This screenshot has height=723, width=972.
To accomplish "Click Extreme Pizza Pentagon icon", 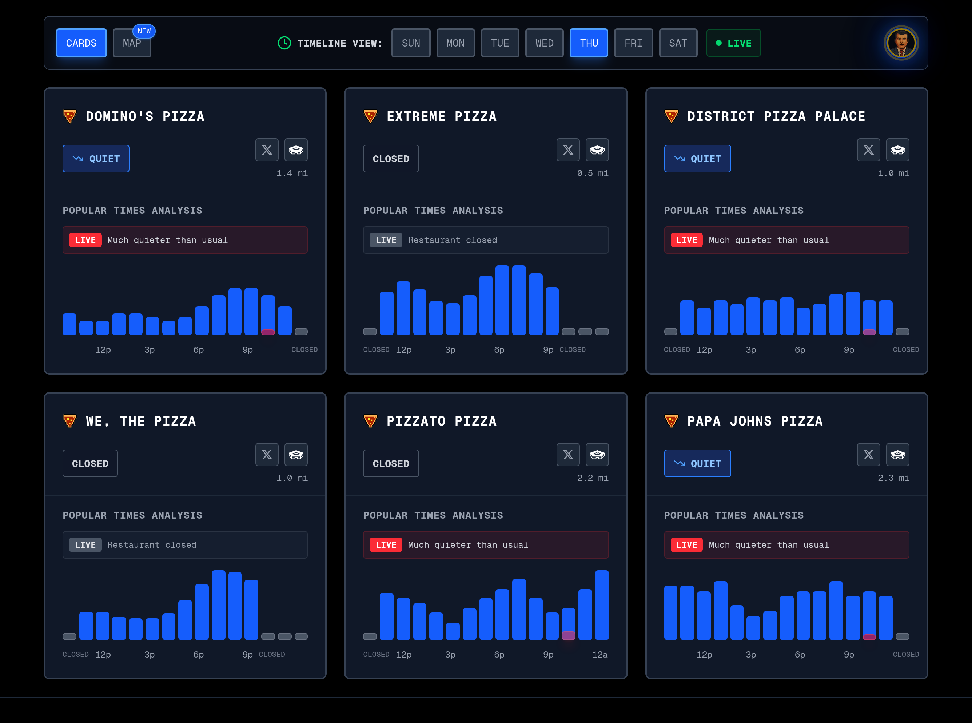I will pos(597,150).
